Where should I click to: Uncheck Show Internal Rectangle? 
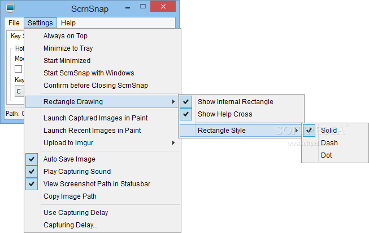235,102
